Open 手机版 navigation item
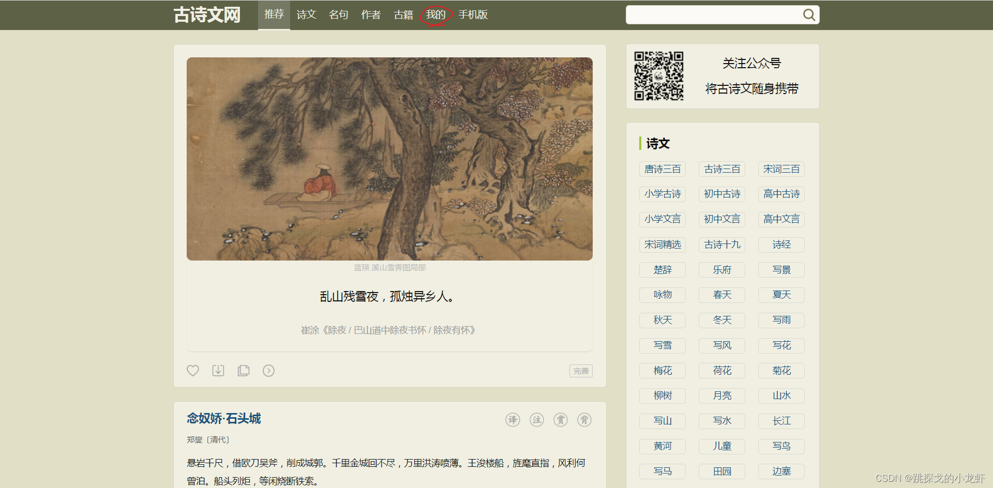 tap(473, 14)
